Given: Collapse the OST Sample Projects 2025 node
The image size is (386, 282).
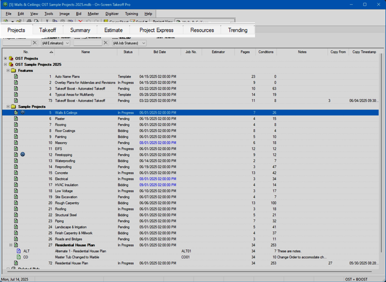Looking at the screenshot, I should 5,64.
